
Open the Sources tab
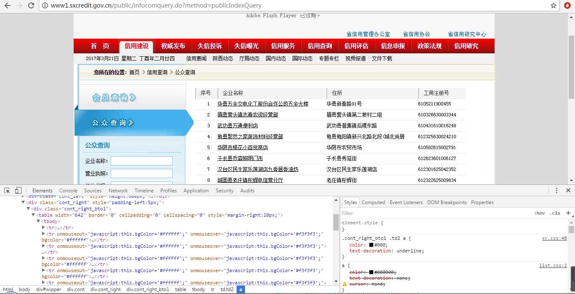pyautogui.click(x=93, y=190)
